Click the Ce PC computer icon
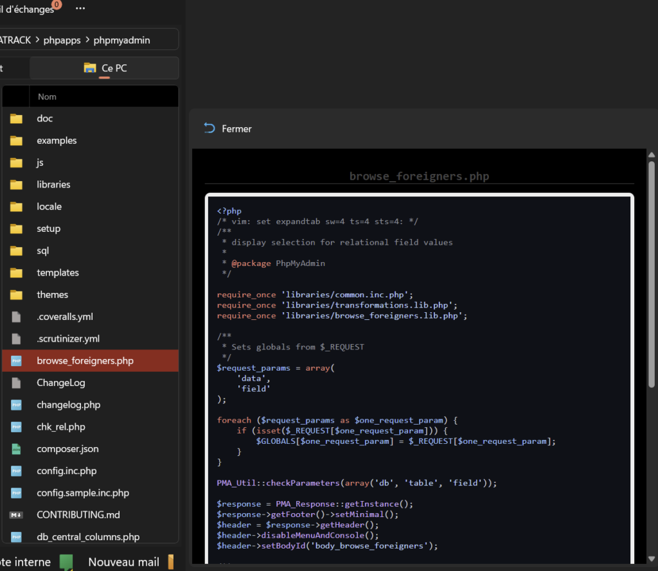The width and height of the screenshot is (658, 571). (90, 68)
